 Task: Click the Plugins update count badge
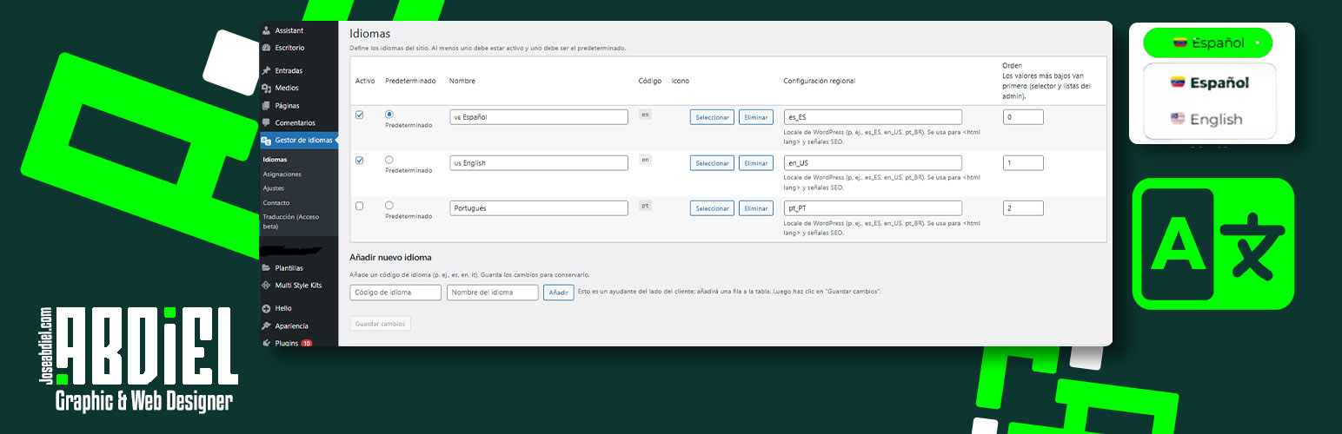pos(307,343)
